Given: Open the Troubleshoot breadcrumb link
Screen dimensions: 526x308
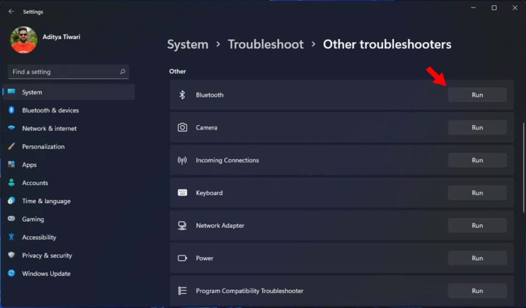Looking at the screenshot, I should pos(266,45).
